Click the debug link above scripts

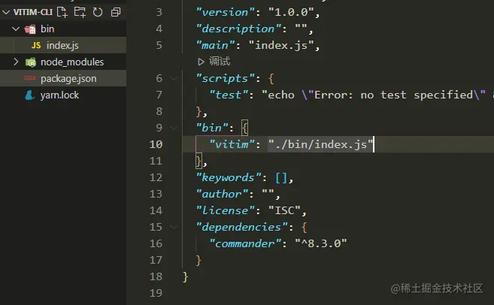click(220, 62)
